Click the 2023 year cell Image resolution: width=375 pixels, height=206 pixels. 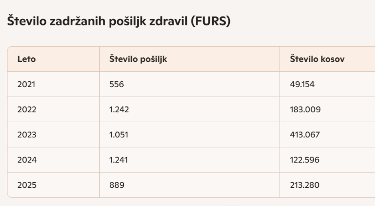(x=27, y=135)
